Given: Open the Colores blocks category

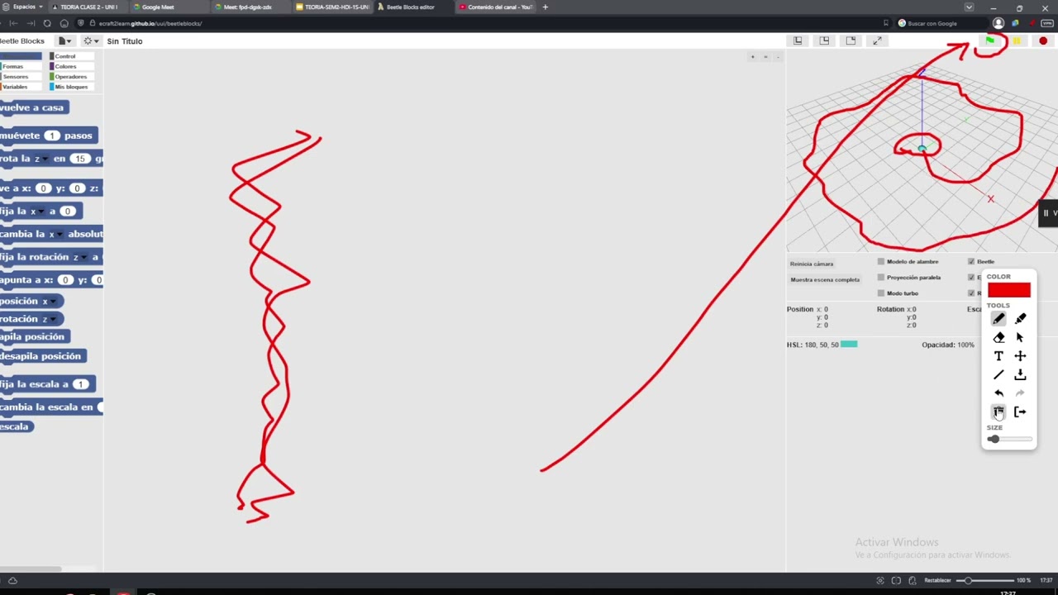Looking at the screenshot, I should 72,66.
